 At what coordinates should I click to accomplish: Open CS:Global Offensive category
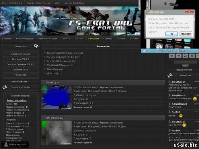tap(58, 65)
